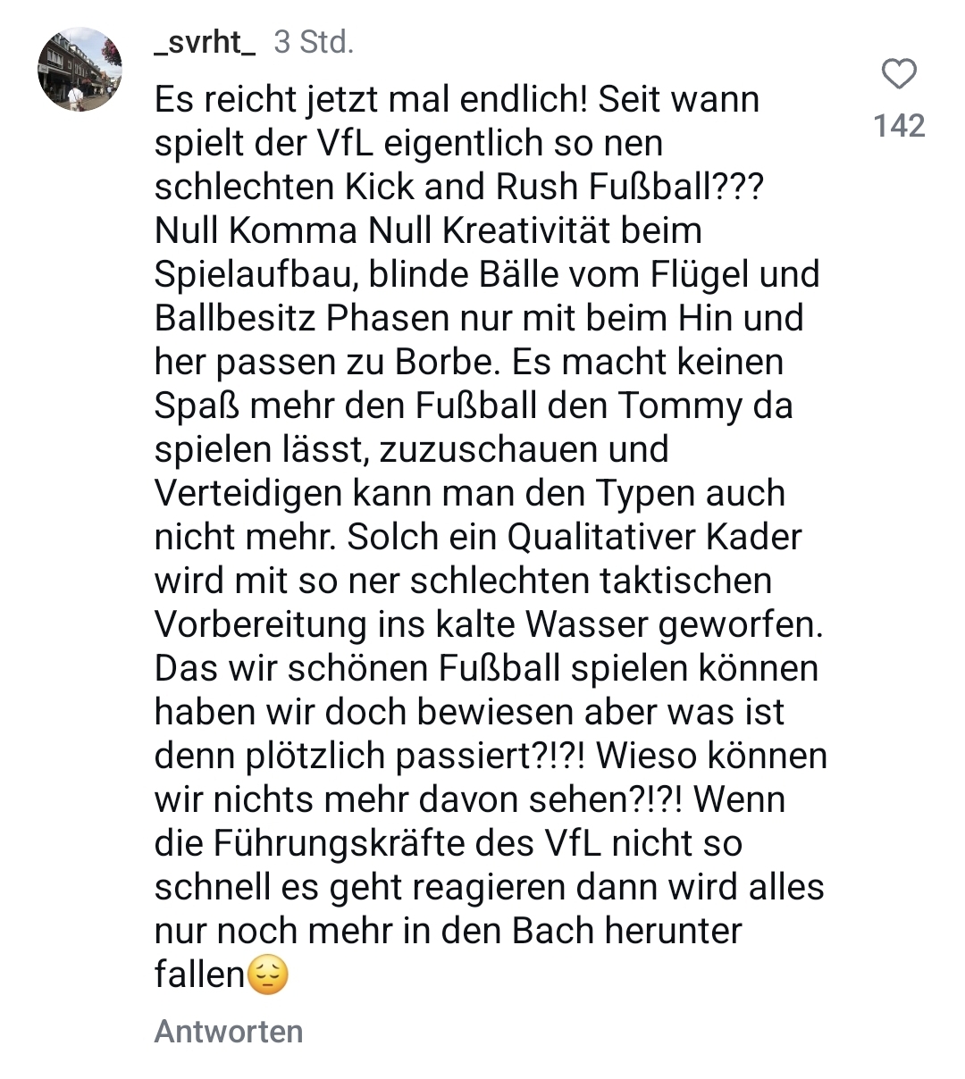Open the _svrht_ username profile link

pos(206,42)
